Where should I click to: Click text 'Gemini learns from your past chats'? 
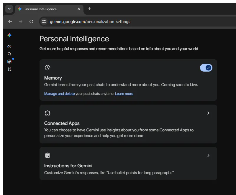pos(75,85)
